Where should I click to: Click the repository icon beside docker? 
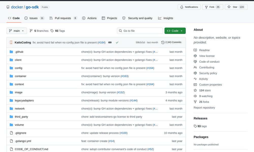coord(8,7)
